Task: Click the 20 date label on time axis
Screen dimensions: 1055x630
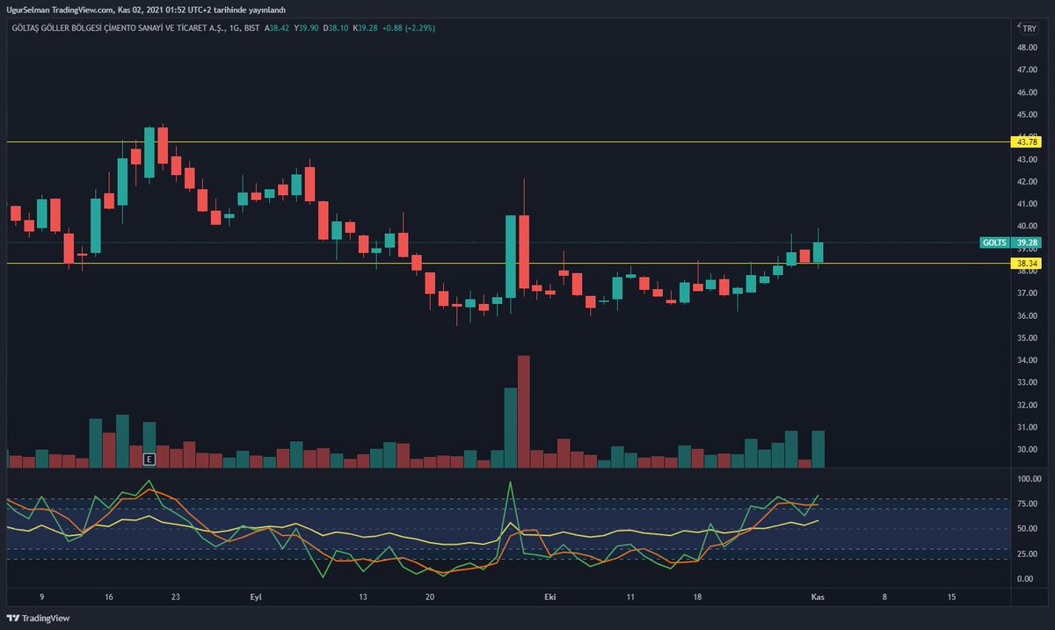Action: [x=431, y=597]
